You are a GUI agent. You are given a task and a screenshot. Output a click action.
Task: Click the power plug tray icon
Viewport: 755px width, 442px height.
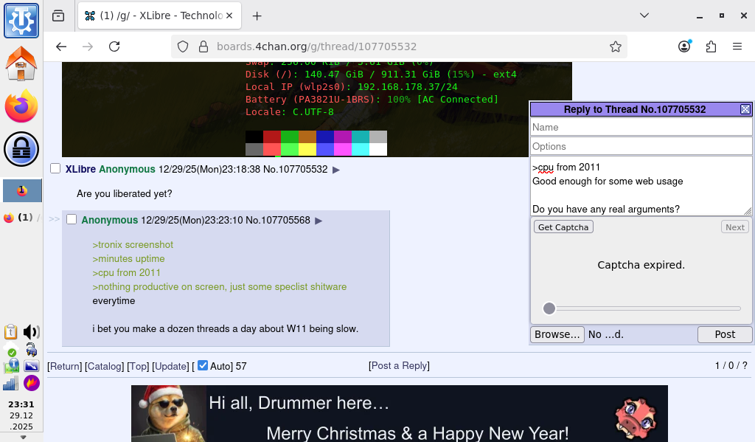pos(31,350)
